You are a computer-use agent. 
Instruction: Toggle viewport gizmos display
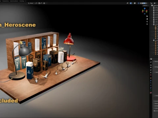click(131, 3)
